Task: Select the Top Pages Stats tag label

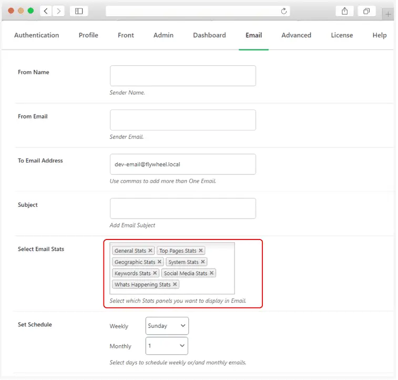Action: tap(178, 251)
